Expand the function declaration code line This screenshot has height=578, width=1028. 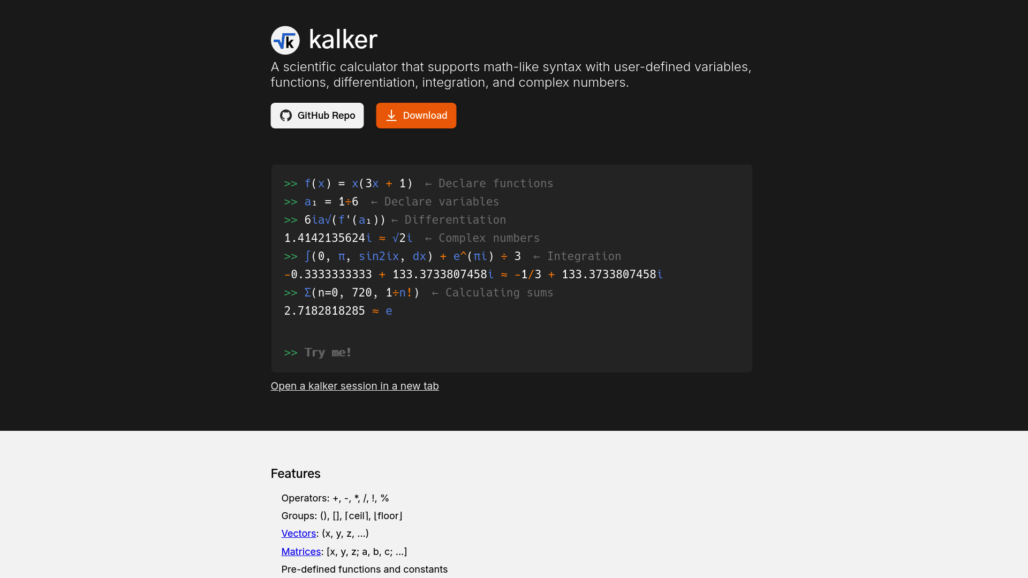(358, 183)
